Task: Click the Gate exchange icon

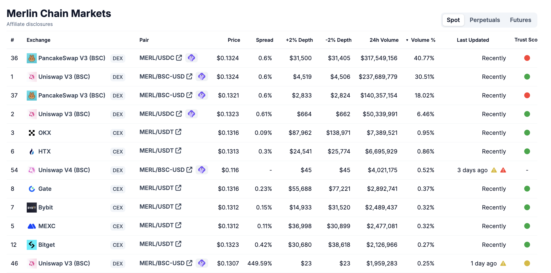Action: pos(32,189)
